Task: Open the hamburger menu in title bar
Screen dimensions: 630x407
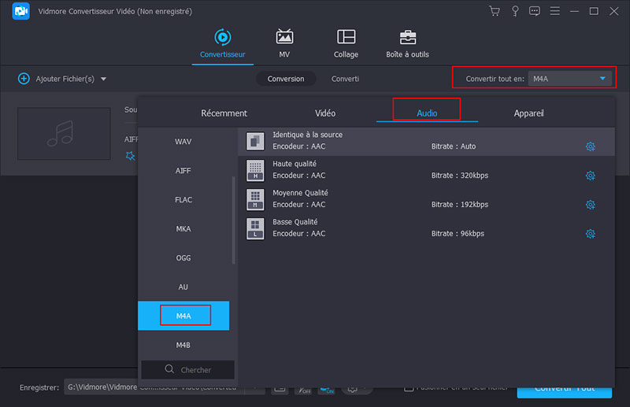Action: (x=556, y=11)
